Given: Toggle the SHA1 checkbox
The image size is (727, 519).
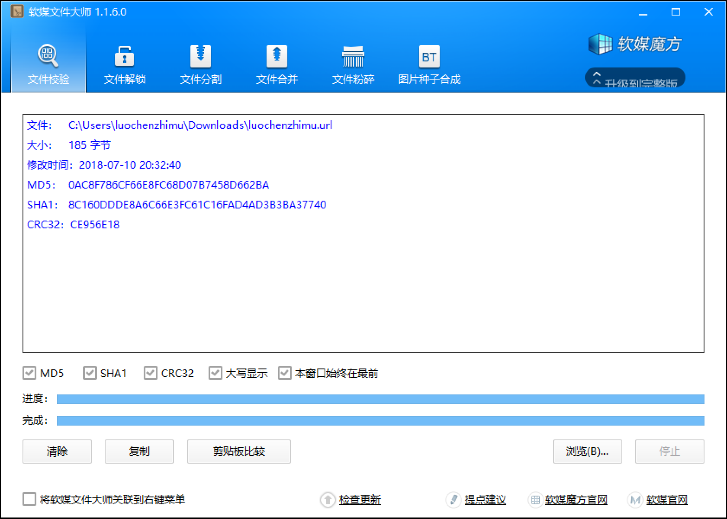Looking at the screenshot, I should click(x=90, y=373).
